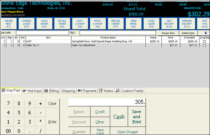The width and height of the screenshot is (210, 135).
Task: Open Online Help (F1)
Action: [9, 24]
